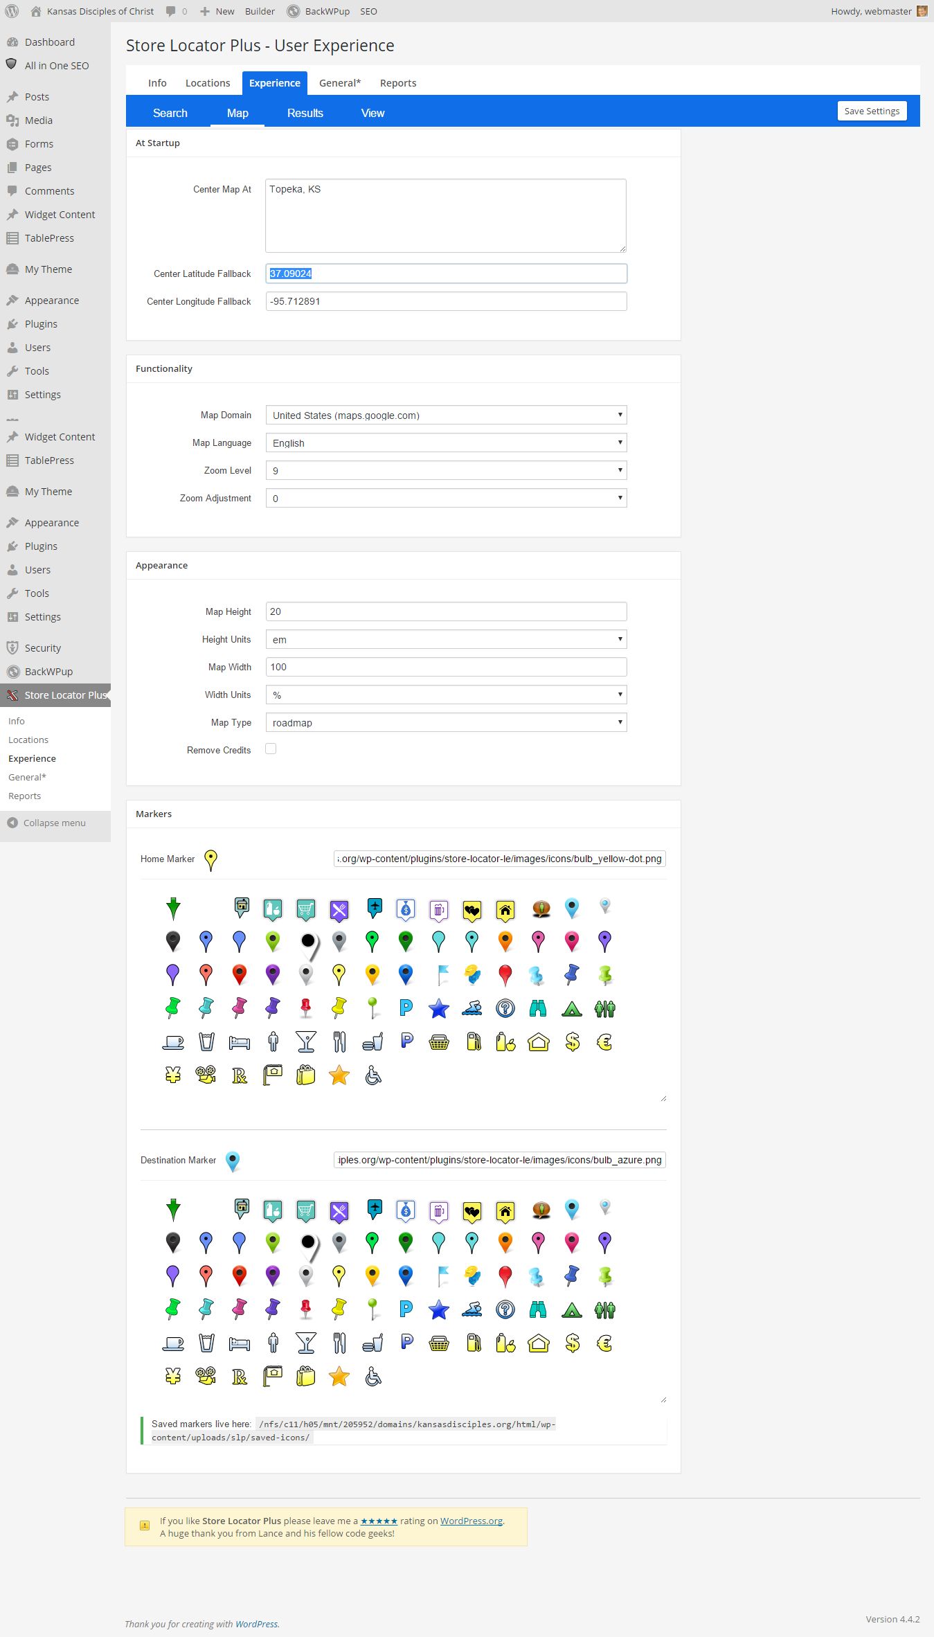Open the Map Domain dropdown
Screen dimensions: 934x1637
[x=446, y=415]
